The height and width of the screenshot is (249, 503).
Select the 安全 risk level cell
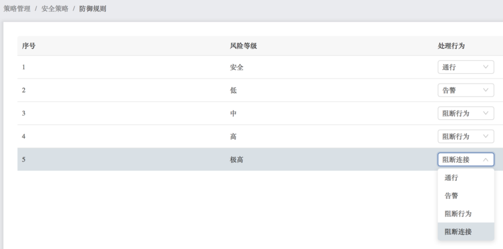coord(237,68)
